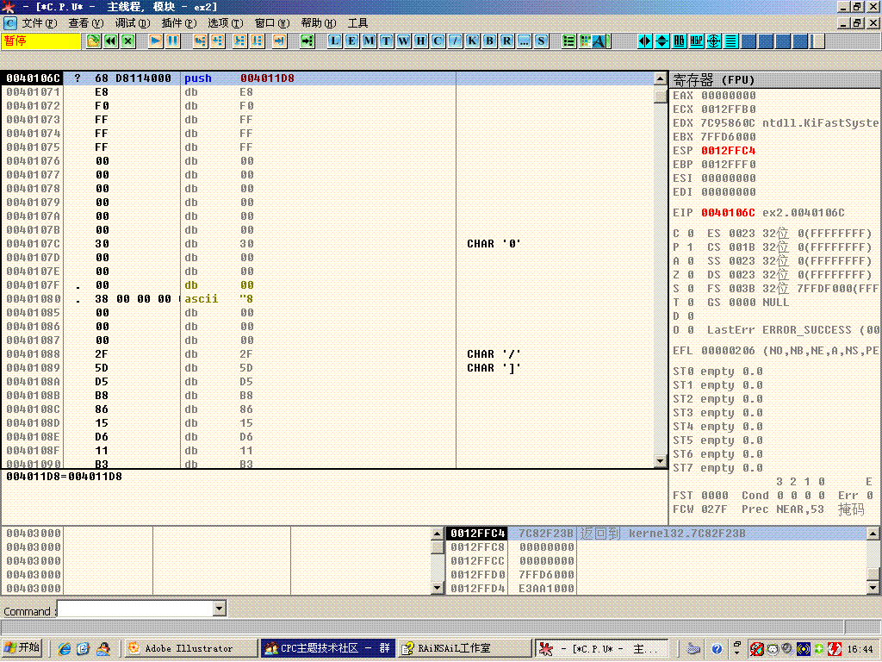This screenshot has width=882, height=662.
Task: Launch Internet Explorer from quick launch
Action: pyautogui.click(x=64, y=649)
